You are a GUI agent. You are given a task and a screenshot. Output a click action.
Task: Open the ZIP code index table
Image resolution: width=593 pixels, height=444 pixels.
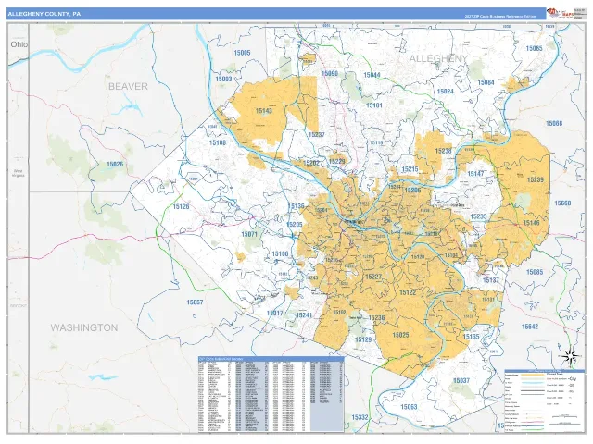click(x=271, y=394)
